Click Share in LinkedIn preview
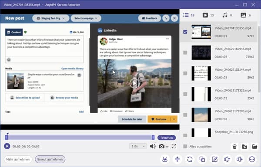Viewport: 261px width, 167px height. tap(130, 111)
